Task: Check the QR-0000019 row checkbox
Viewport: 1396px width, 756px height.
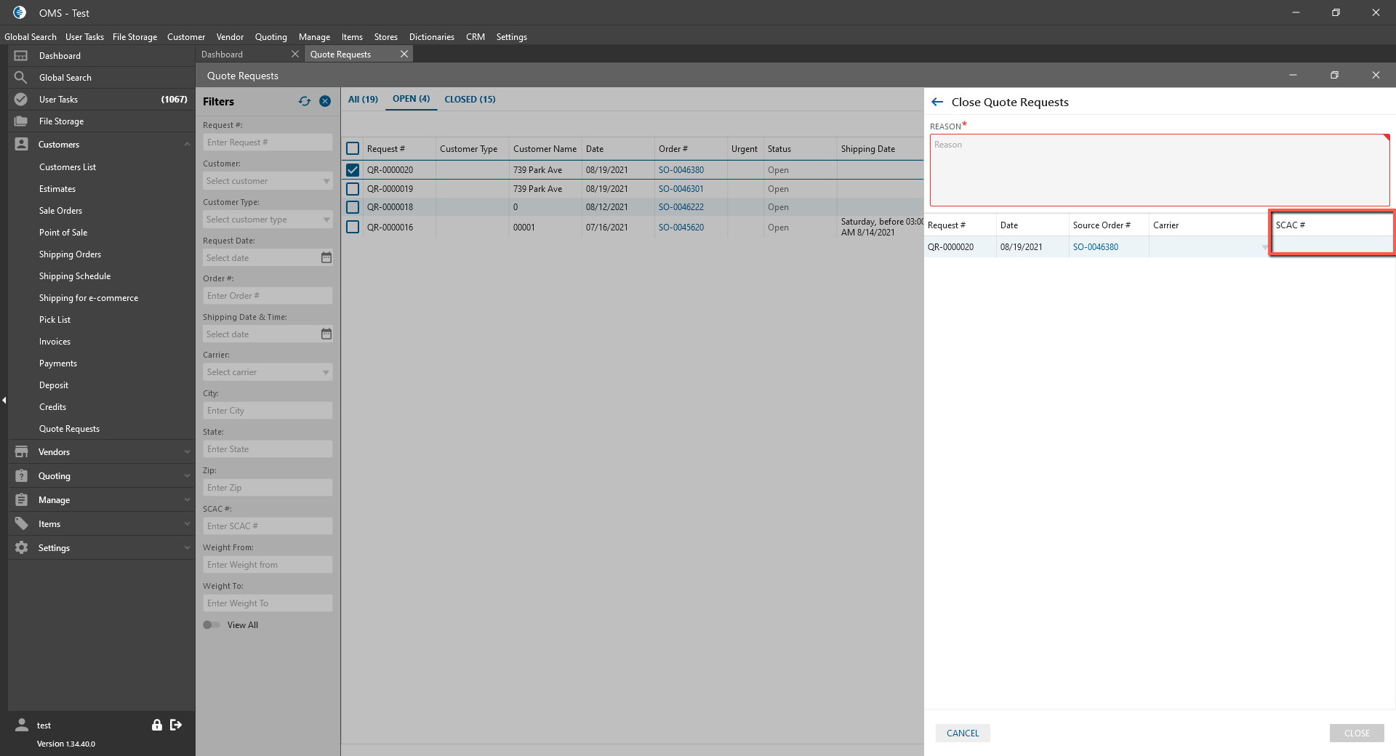Action: [353, 189]
